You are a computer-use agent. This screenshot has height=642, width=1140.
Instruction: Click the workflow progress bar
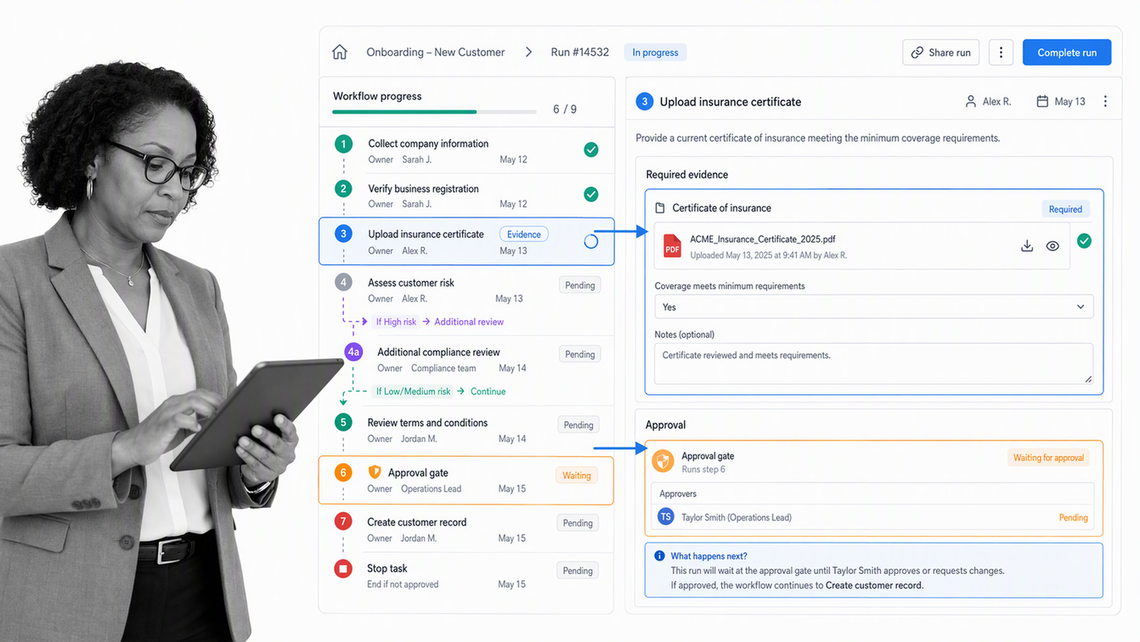435,112
